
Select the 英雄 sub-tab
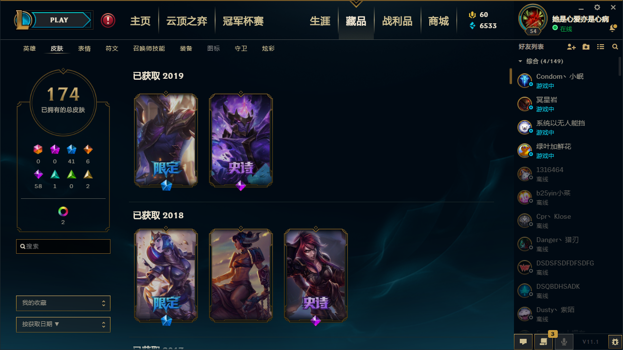(30, 49)
